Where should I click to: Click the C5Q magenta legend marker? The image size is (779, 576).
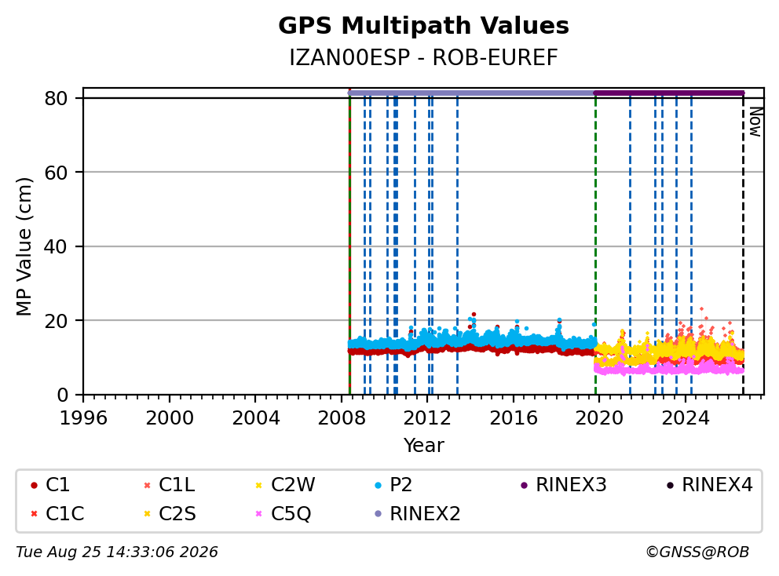pos(258,514)
